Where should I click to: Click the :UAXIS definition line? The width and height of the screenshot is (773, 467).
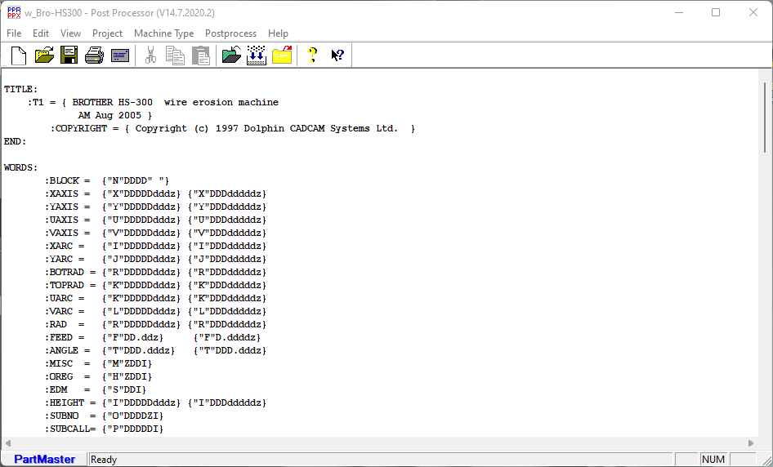click(x=156, y=220)
